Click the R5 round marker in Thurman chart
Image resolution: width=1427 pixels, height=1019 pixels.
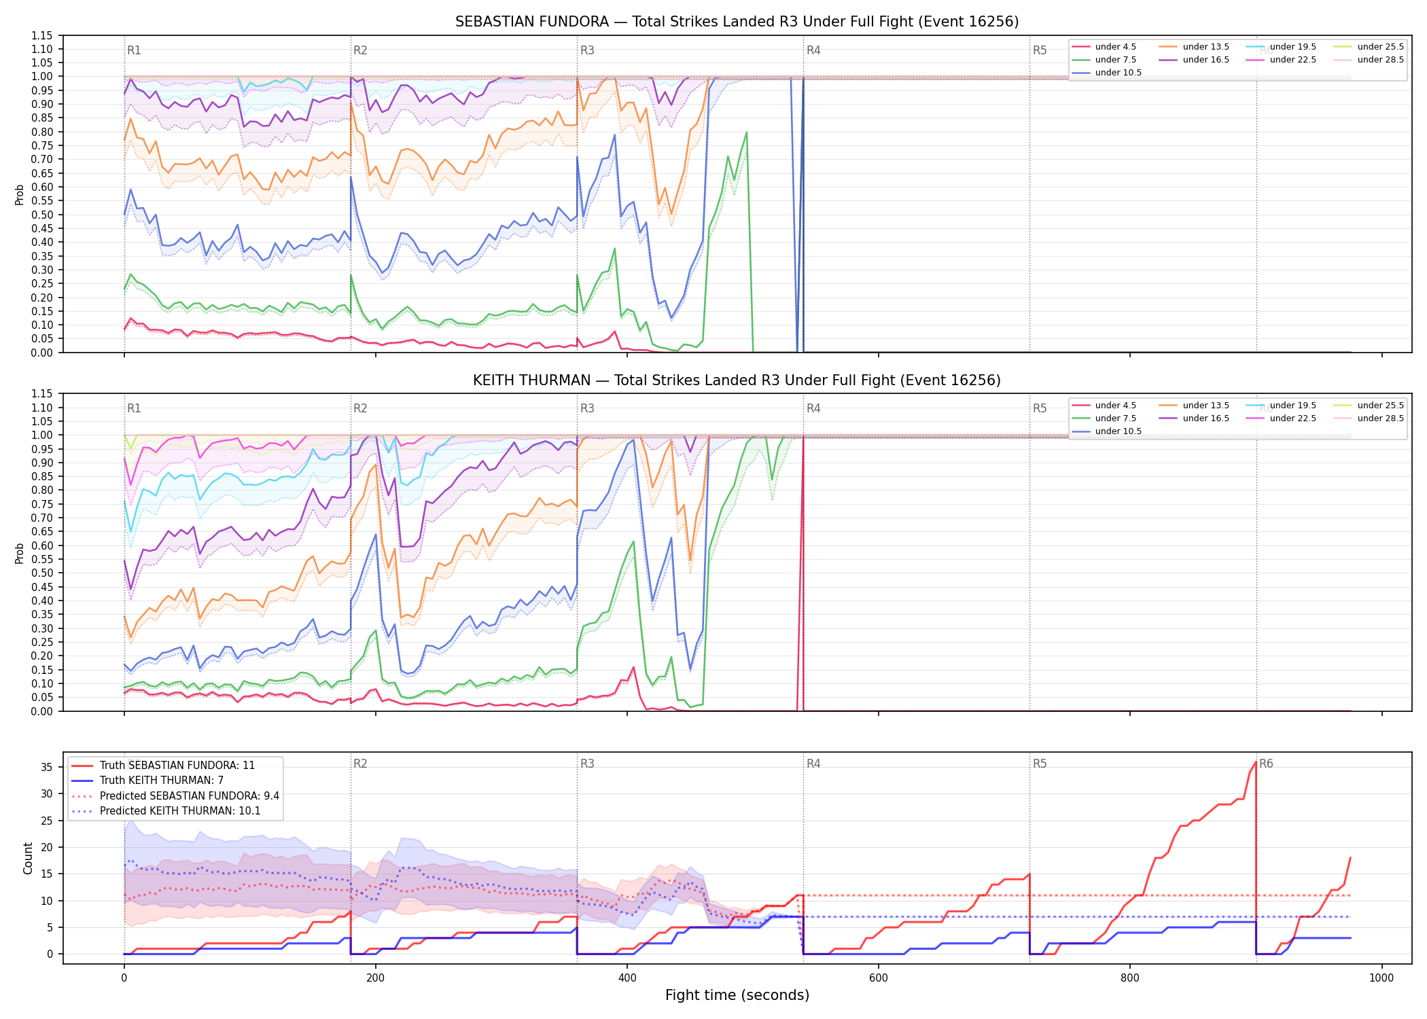[x=1040, y=408]
